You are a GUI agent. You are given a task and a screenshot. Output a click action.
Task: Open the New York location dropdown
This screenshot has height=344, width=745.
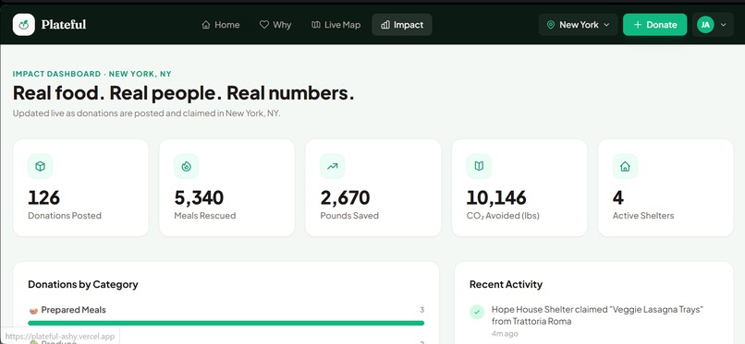(579, 25)
